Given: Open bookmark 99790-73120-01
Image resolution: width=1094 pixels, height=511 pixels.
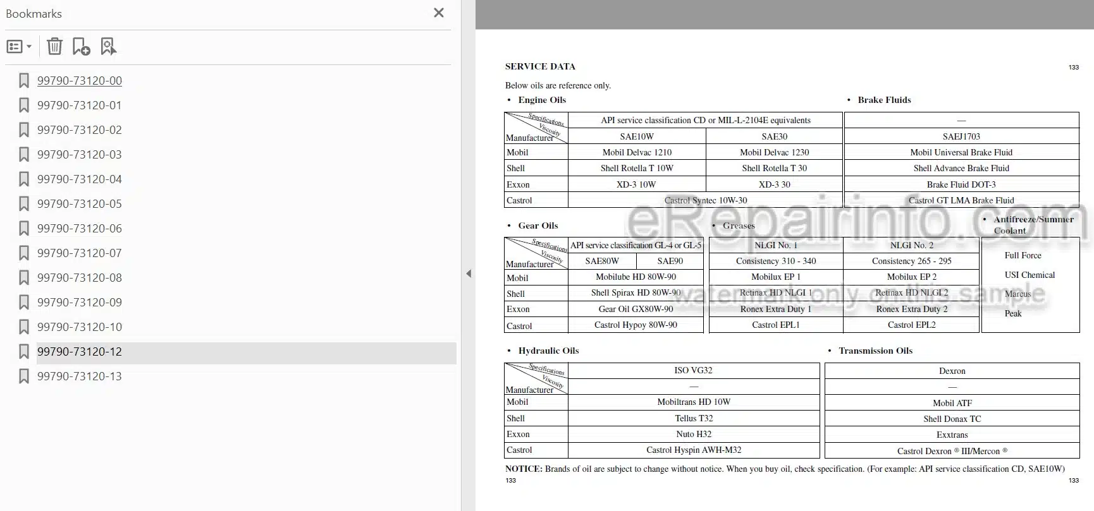Looking at the screenshot, I should 80,105.
